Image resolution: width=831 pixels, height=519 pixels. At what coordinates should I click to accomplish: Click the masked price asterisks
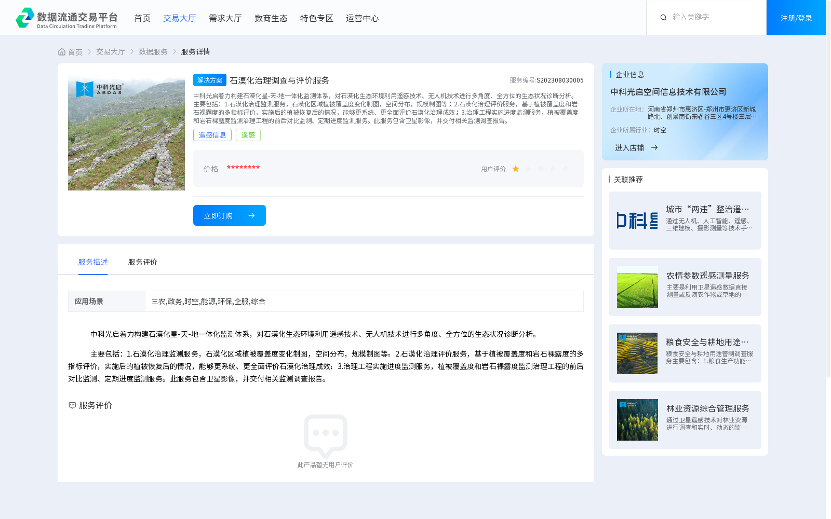tap(243, 168)
